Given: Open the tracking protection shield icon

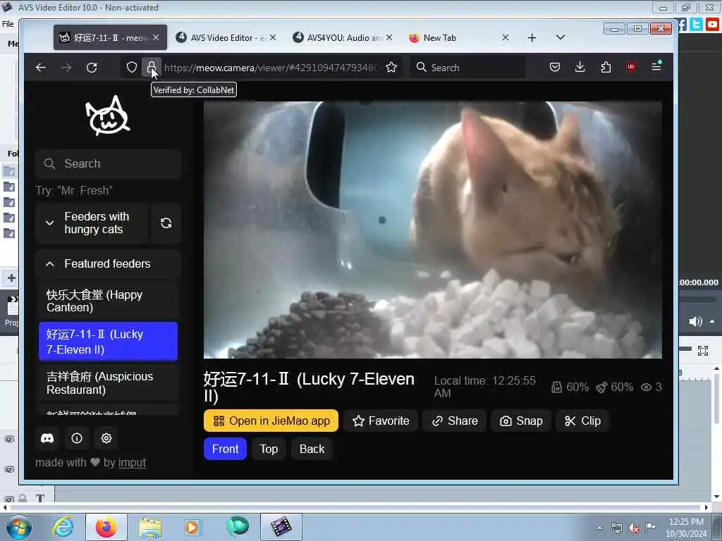Looking at the screenshot, I should coord(132,67).
